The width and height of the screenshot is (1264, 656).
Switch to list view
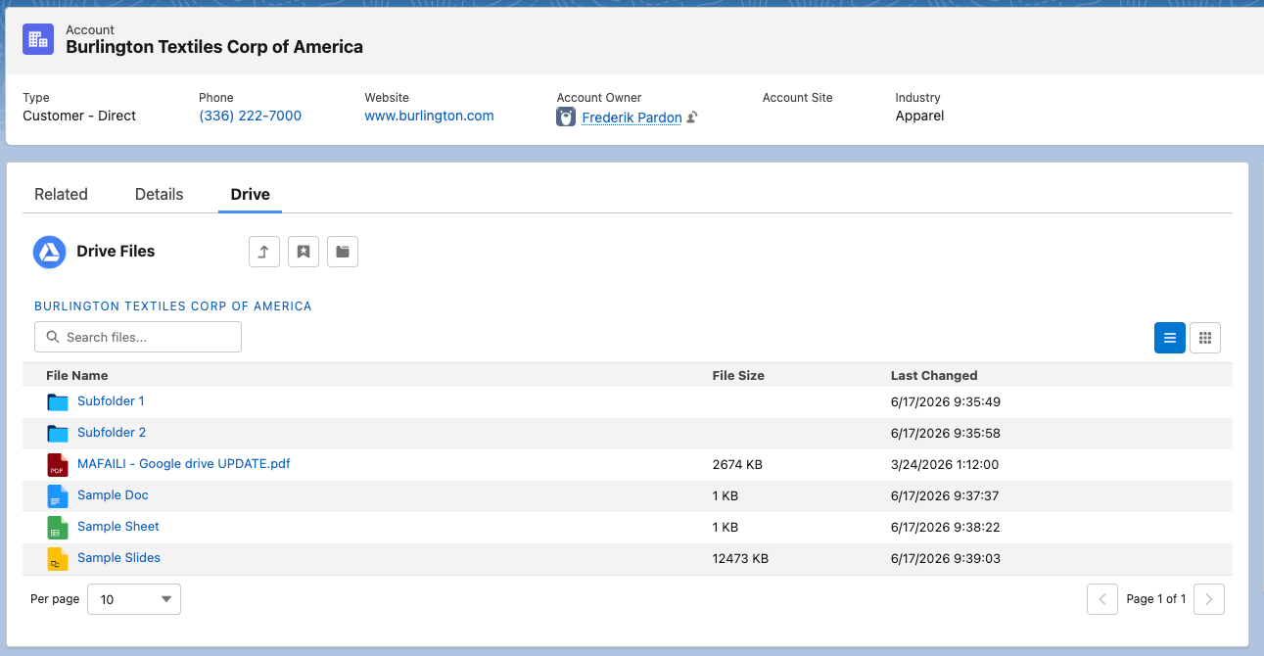tap(1170, 338)
